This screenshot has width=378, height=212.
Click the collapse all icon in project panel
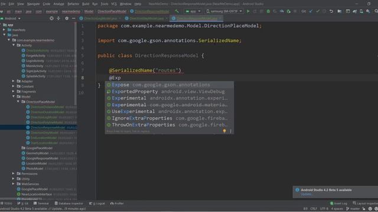click(x=58, y=18)
